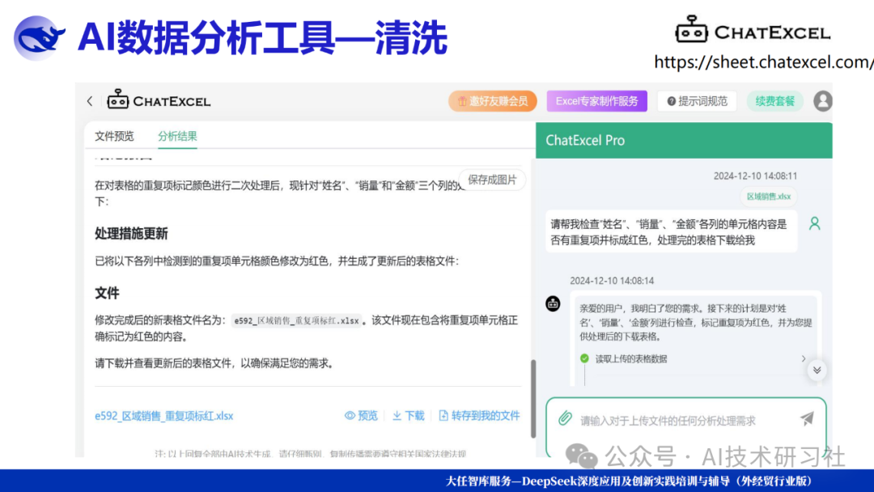Click the Excel专家制作服务 button

pos(596,101)
